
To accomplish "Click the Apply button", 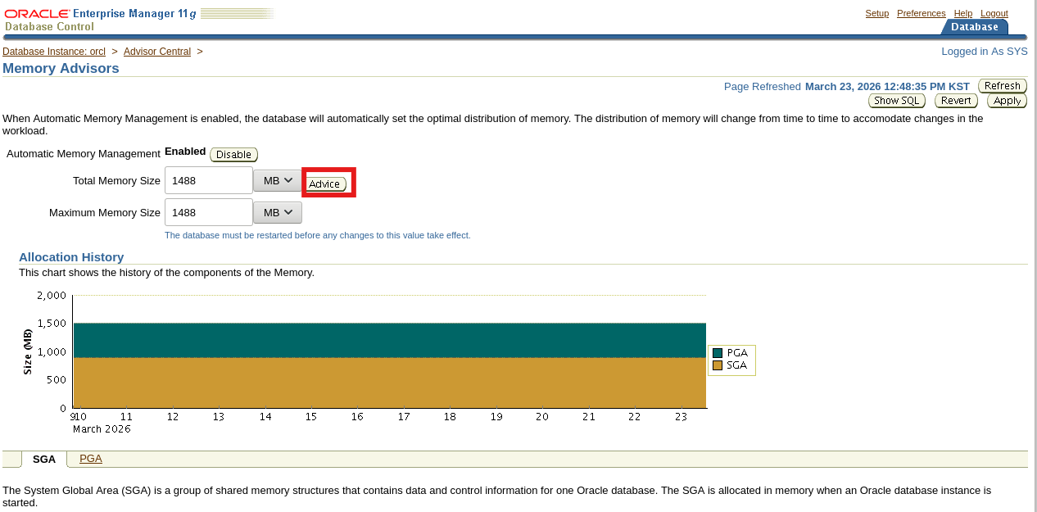I will click(1007, 101).
